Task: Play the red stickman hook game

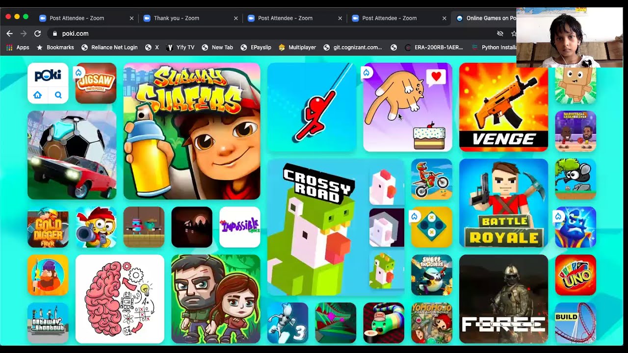Action: [312, 107]
